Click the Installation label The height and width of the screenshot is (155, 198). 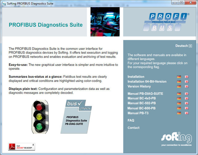click(x=136, y=77)
